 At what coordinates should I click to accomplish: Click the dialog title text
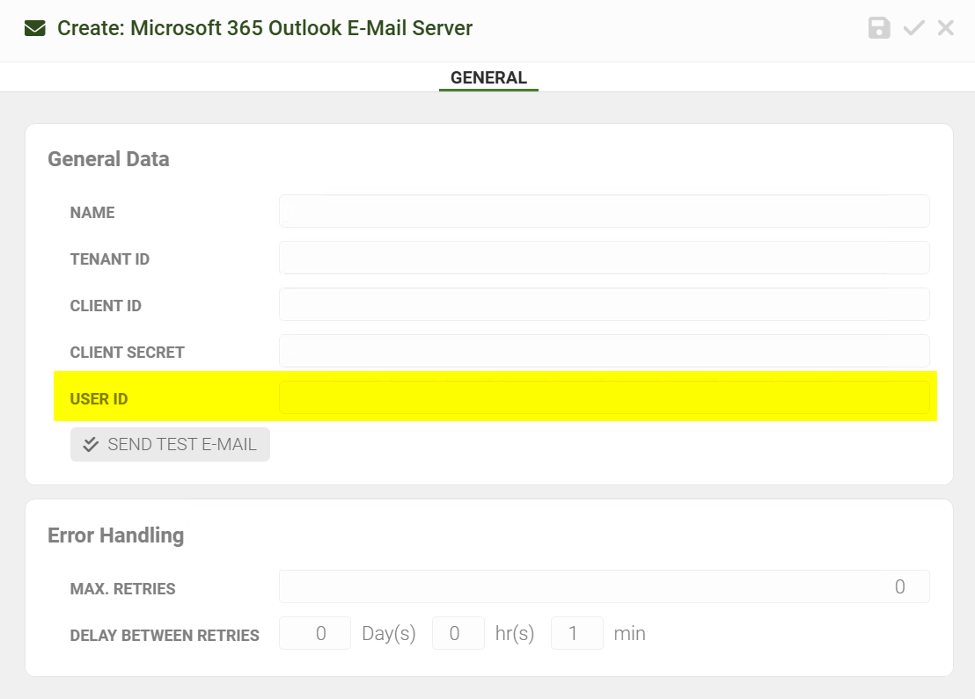(265, 28)
